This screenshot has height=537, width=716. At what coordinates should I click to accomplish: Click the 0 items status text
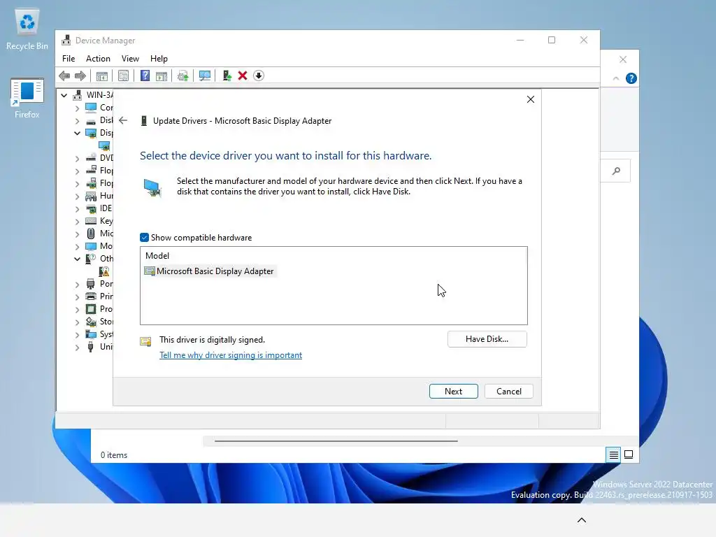[x=114, y=454]
